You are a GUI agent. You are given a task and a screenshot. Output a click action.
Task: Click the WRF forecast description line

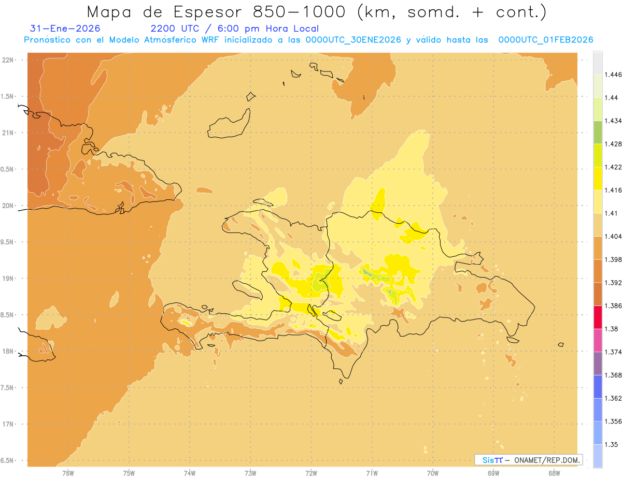[308, 40]
